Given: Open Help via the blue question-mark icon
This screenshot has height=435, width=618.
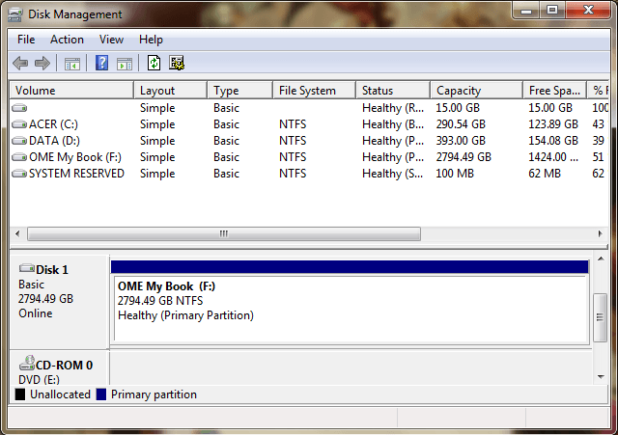Looking at the screenshot, I should [x=101, y=64].
